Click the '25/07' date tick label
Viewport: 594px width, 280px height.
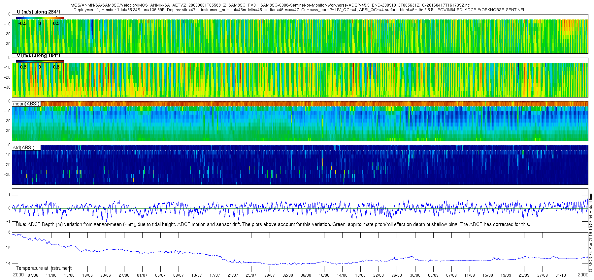coord(251,275)
